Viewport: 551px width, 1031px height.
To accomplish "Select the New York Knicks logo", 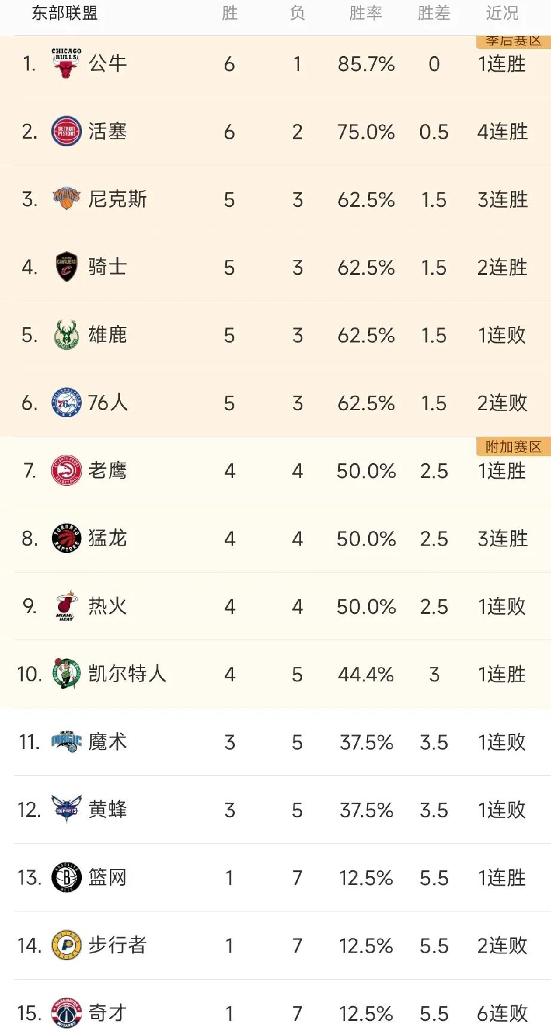I will pos(66,199).
